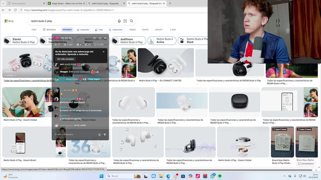The image size is (321, 180).
Task: Click the browser back arrow
Action: click(x=3, y=10)
